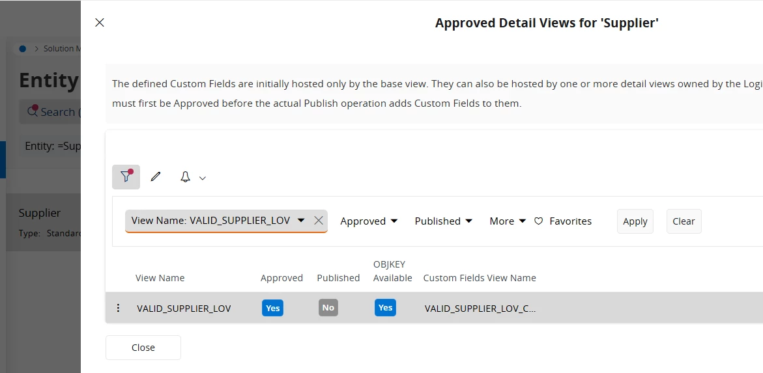The image size is (763, 373).
Task: Toggle the Published No badge
Action: coord(328,308)
